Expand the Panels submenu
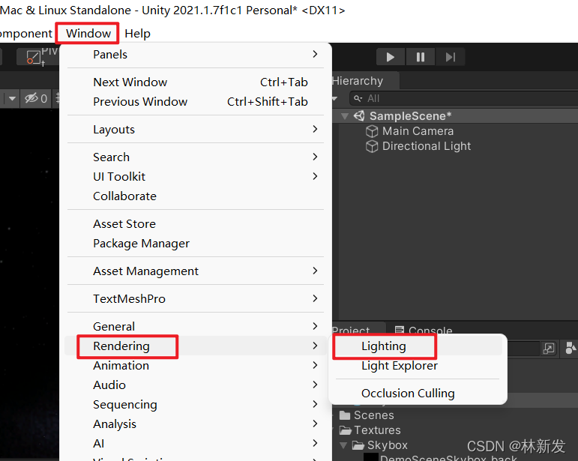Screen dimensions: 578x461 click(196, 55)
